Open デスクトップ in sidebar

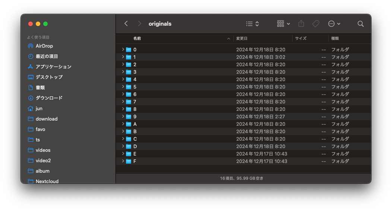coord(45,77)
